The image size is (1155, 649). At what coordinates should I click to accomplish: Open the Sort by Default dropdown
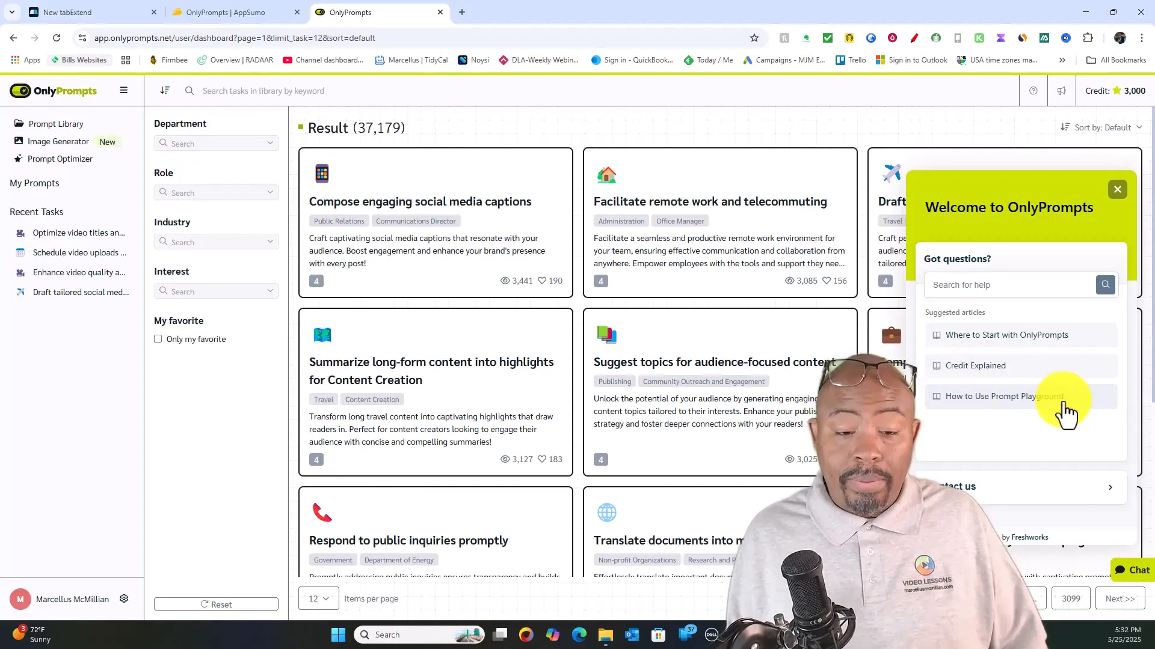tap(1101, 127)
